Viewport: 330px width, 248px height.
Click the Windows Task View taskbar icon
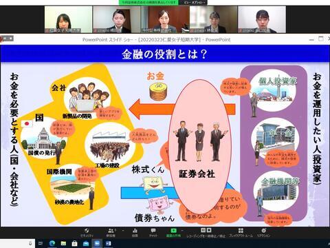point(41,243)
